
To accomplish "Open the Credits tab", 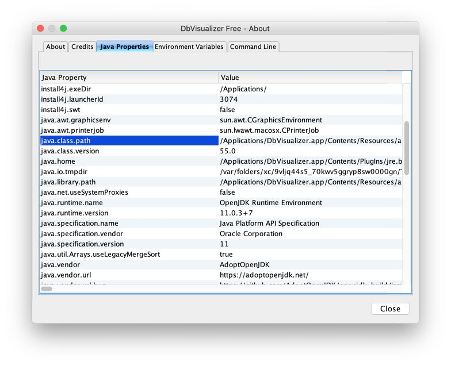I will pos(82,47).
